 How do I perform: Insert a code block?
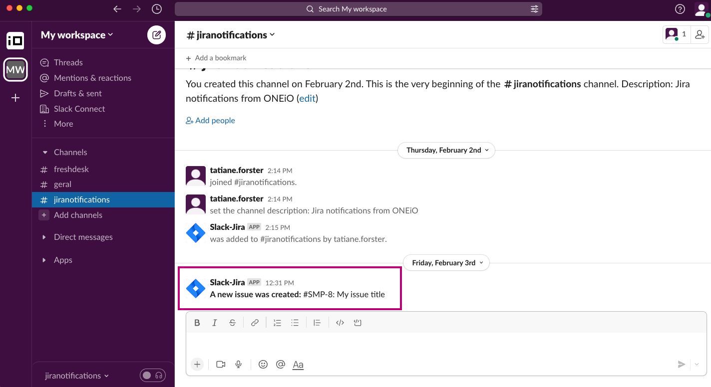[x=357, y=323]
